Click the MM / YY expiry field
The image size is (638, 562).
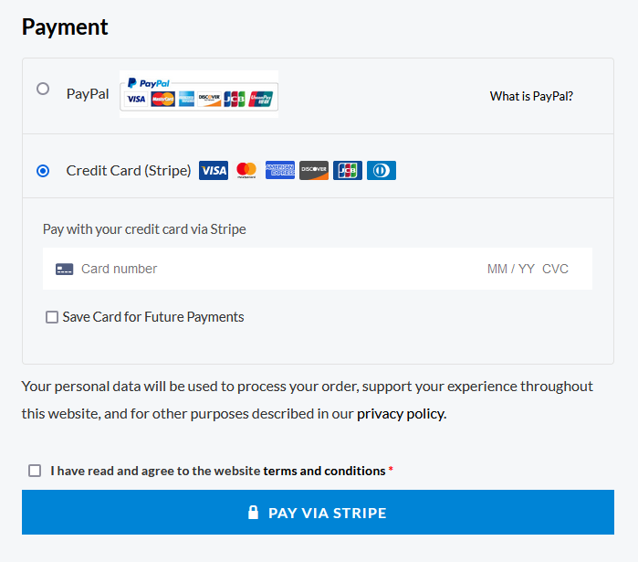(510, 269)
